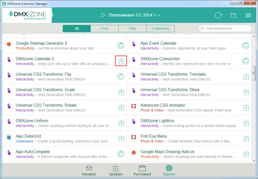
Task: Open the Ajax Event Calendar title
Action: pyautogui.click(x=158, y=43)
